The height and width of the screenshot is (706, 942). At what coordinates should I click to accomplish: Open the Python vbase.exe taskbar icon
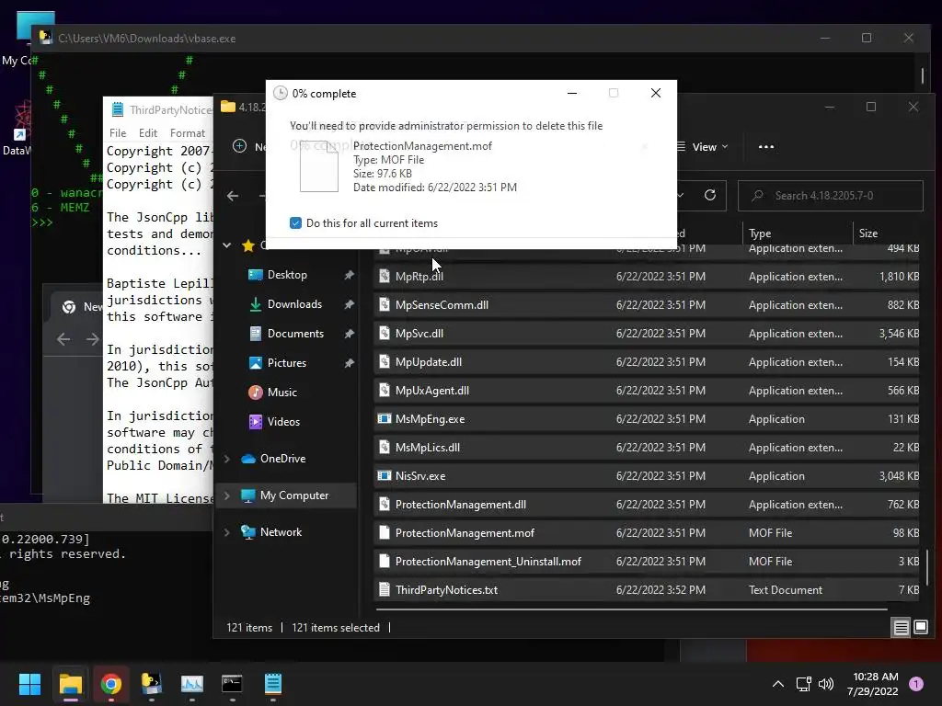(x=152, y=684)
